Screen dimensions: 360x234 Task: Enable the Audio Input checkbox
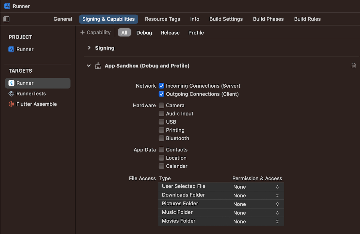click(x=161, y=113)
